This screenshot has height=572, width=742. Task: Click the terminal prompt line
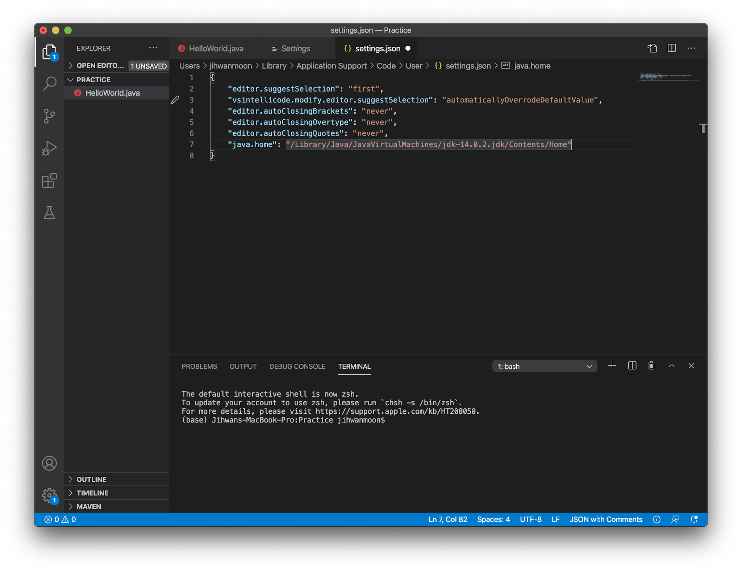point(283,420)
